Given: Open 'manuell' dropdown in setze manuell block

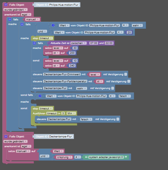Looking at the screenshot, I should 23,151.
